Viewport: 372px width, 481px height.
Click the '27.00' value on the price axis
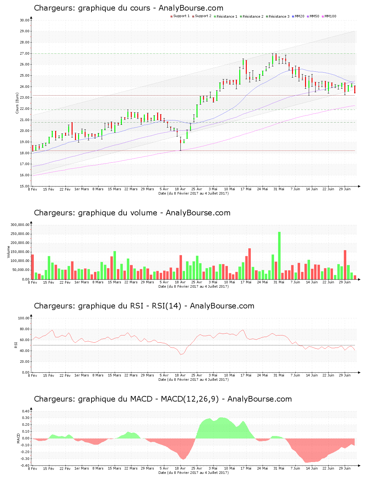pos(25,53)
